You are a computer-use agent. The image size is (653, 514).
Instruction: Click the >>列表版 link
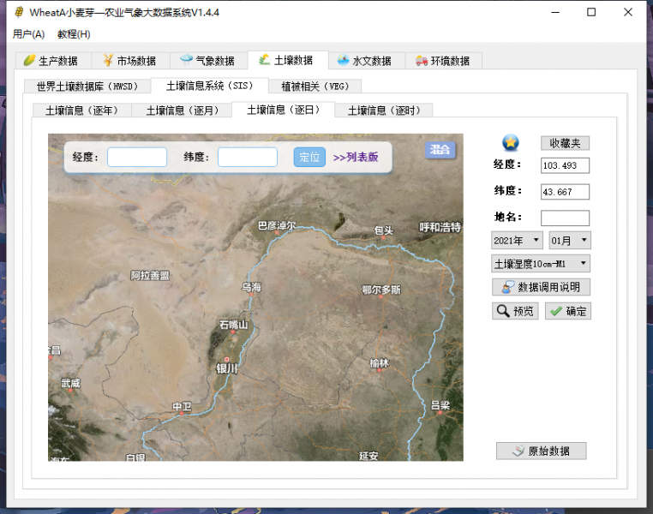click(x=356, y=157)
